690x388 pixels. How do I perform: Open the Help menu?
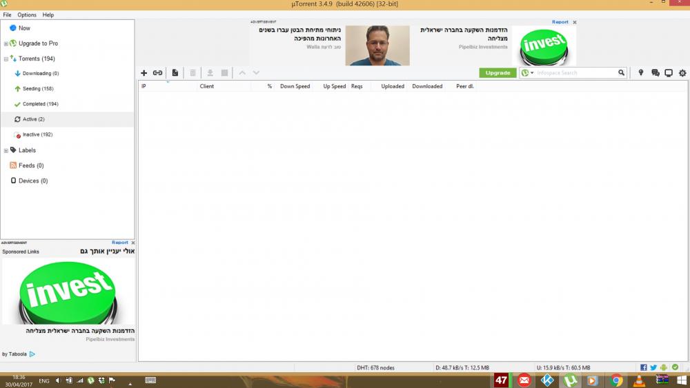click(48, 14)
